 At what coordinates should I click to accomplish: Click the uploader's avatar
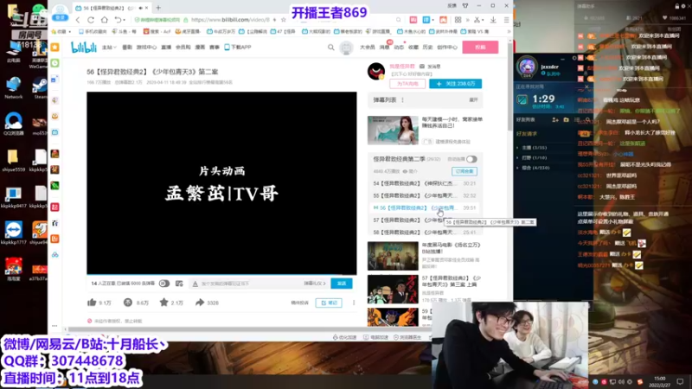[376, 71]
